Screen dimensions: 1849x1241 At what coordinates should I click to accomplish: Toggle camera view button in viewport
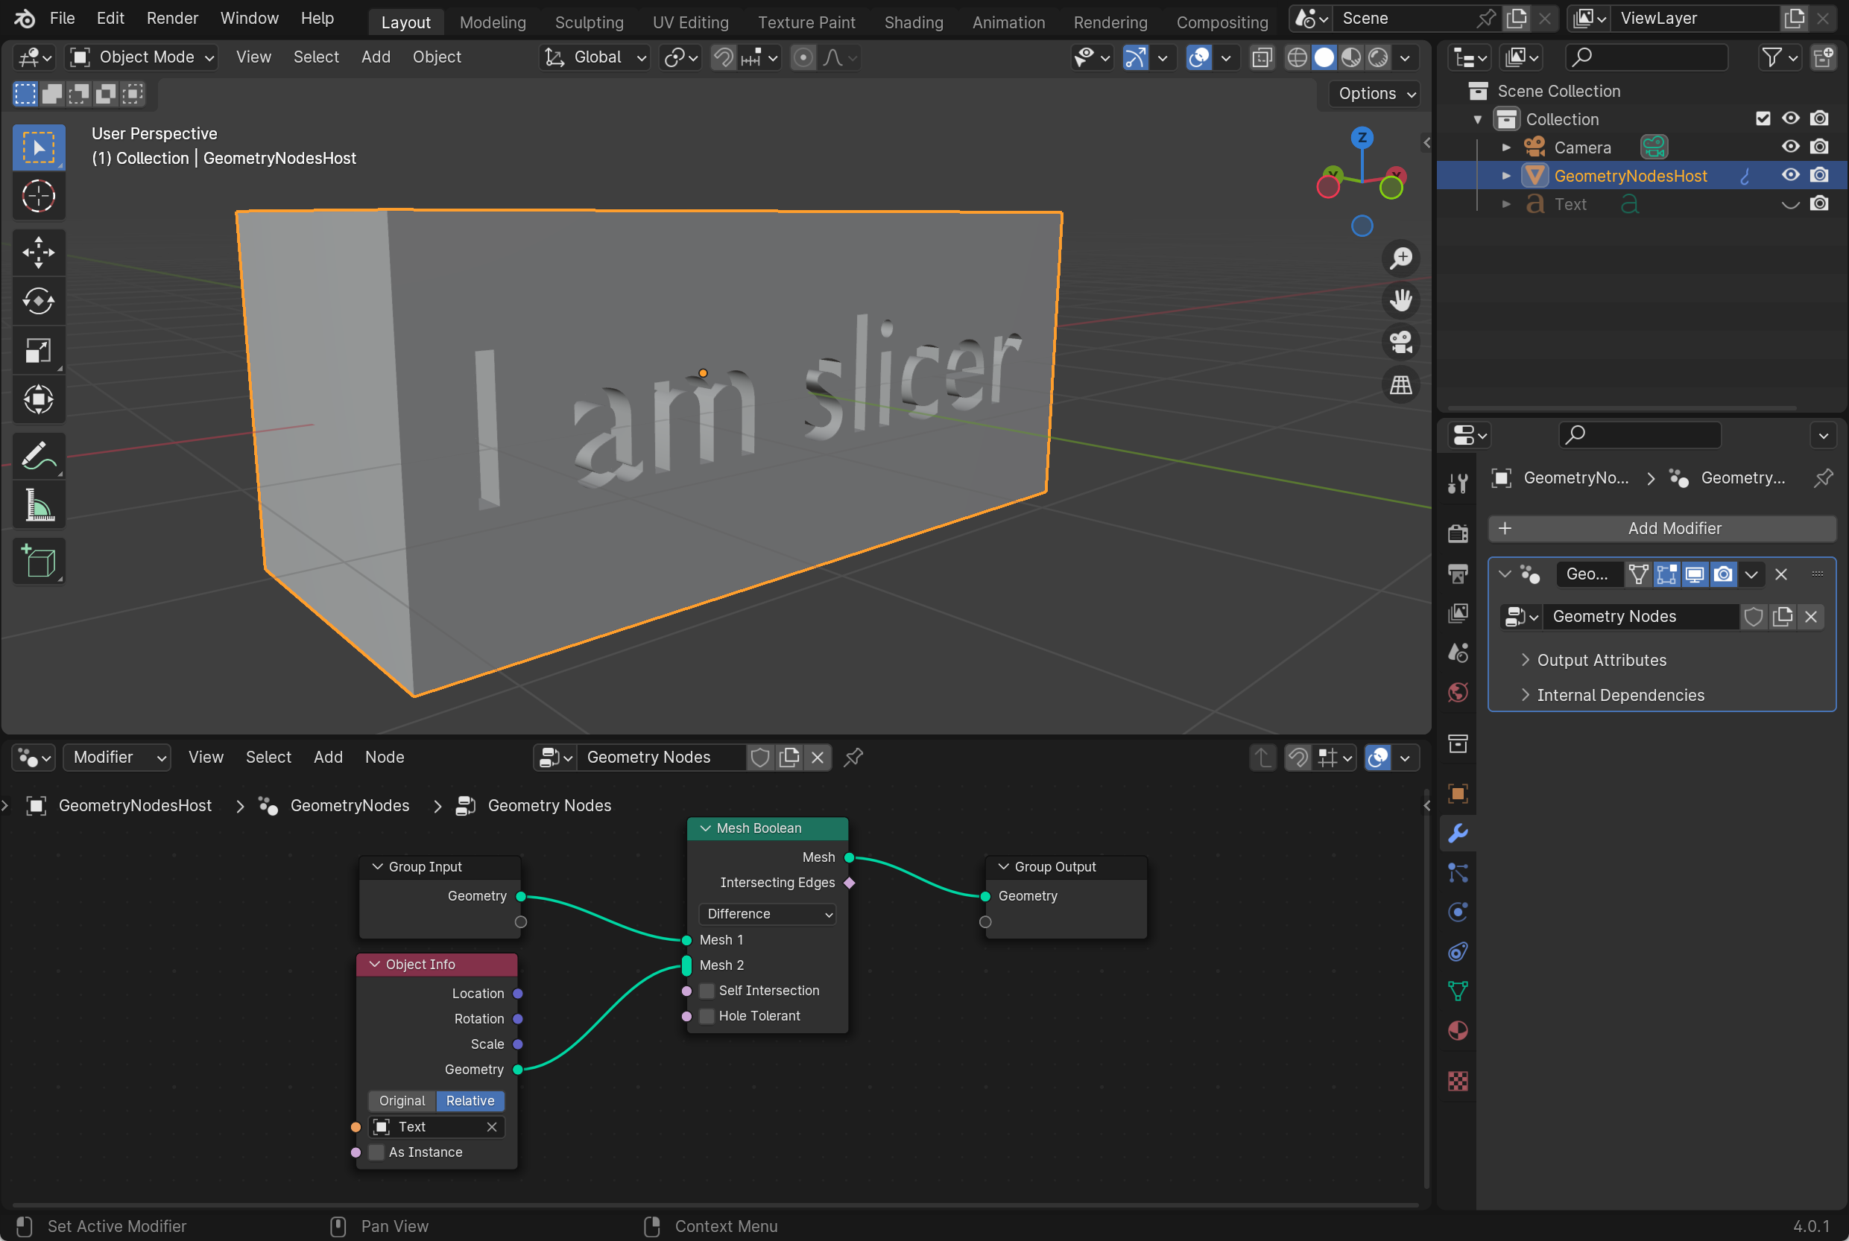tap(1401, 343)
